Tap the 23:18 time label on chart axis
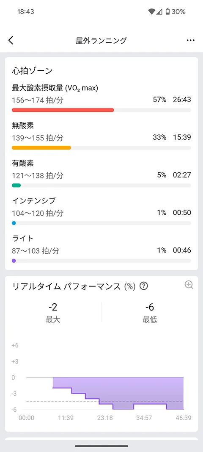Image resolution: width=203 pixels, height=452 pixels. pos(105,418)
